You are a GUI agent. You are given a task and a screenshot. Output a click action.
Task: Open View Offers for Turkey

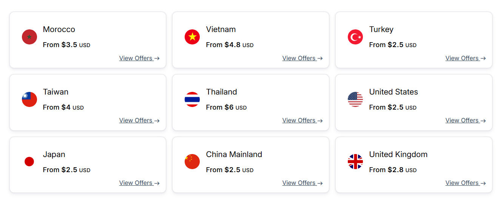pos(466,58)
